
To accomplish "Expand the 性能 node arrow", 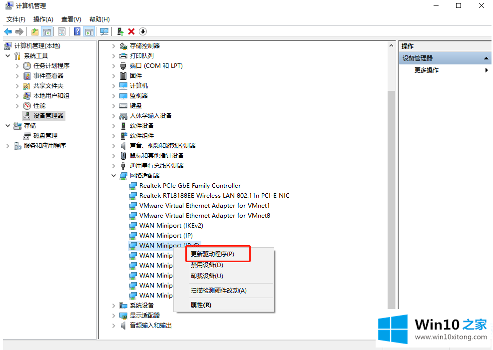I will (x=17, y=106).
